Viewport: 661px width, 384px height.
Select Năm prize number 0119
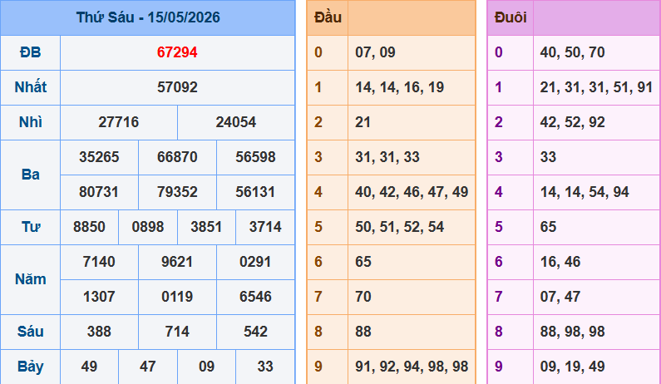177,297
